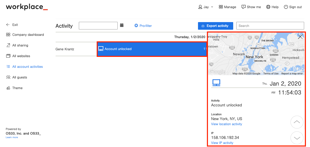Click the Pro-filter gear icon
Screen dimensions: 310x147
(136, 26)
